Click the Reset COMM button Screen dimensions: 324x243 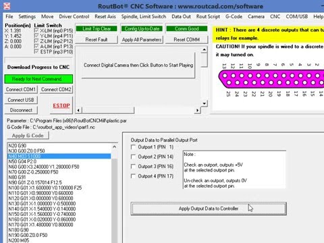tap(187, 40)
